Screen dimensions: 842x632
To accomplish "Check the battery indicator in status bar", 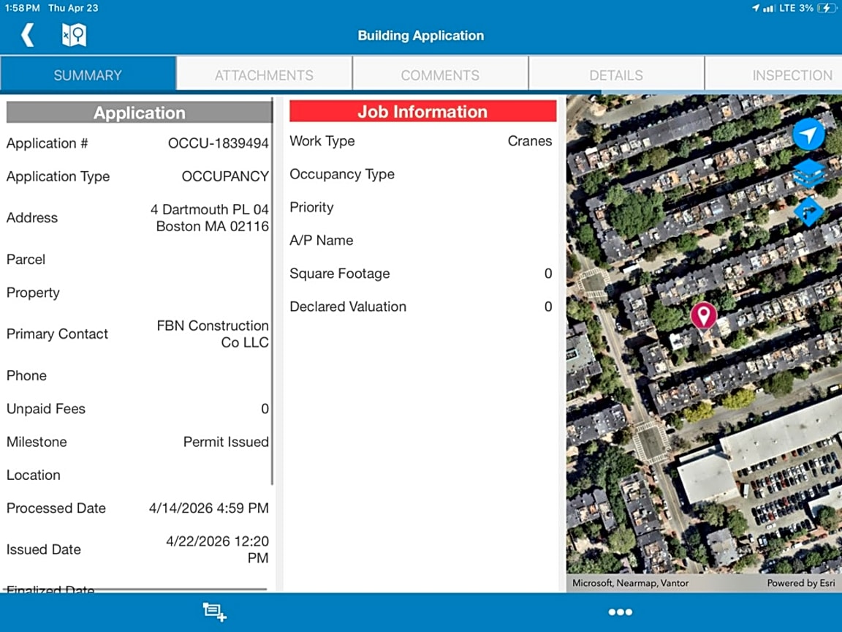I will coord(827,8).
